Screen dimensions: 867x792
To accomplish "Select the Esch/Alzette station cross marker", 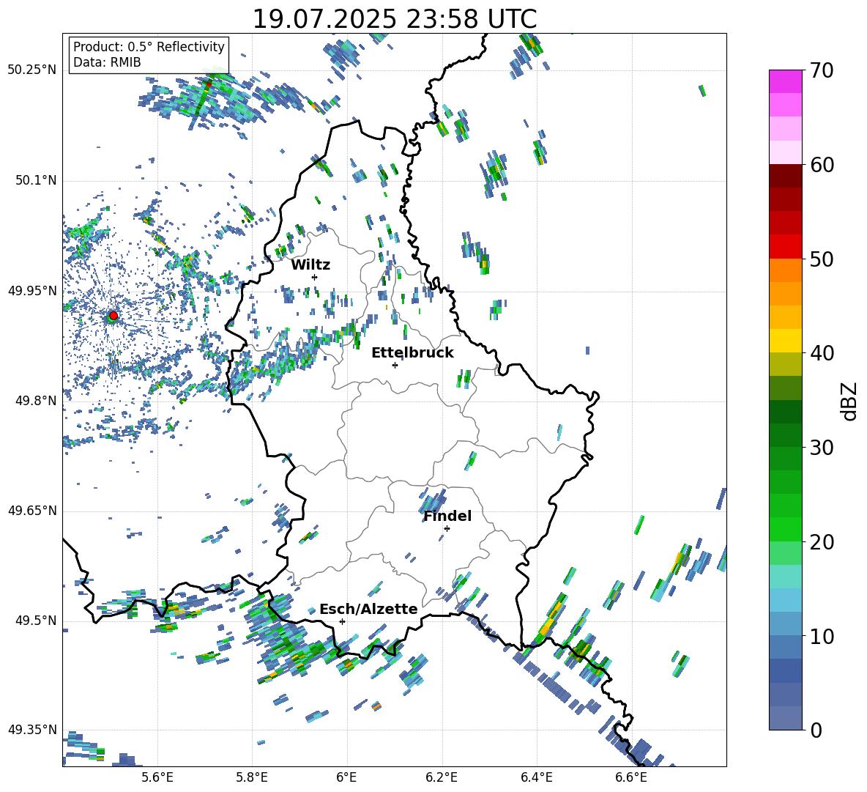I will [x=342, y=621].
